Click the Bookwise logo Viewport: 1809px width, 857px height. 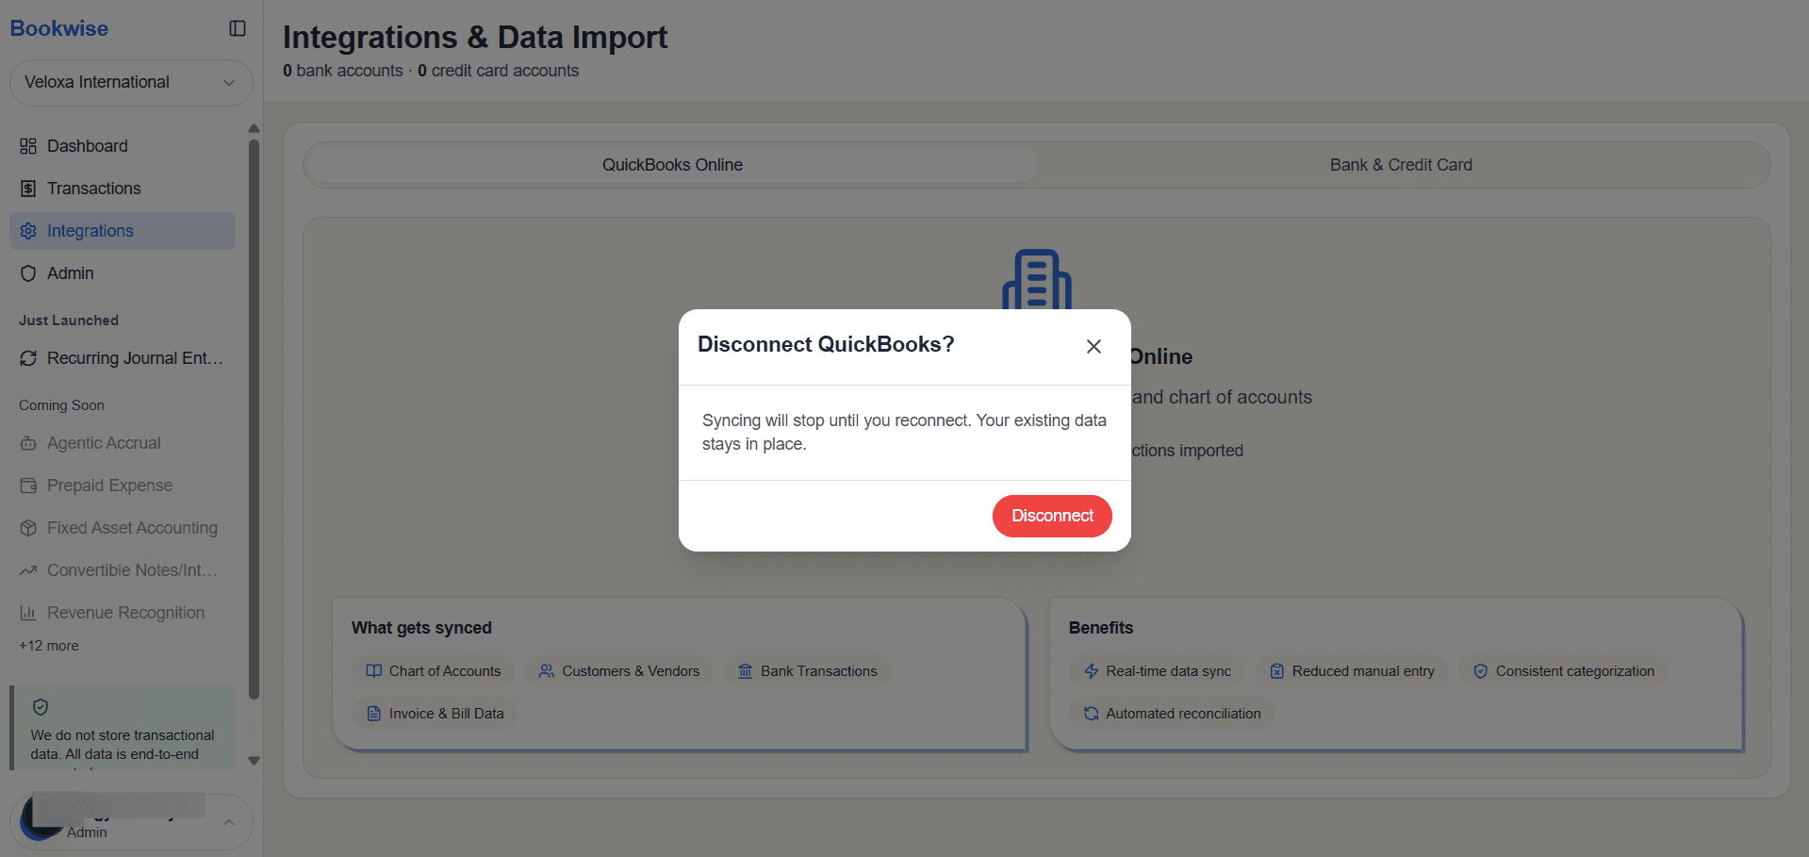59,28
